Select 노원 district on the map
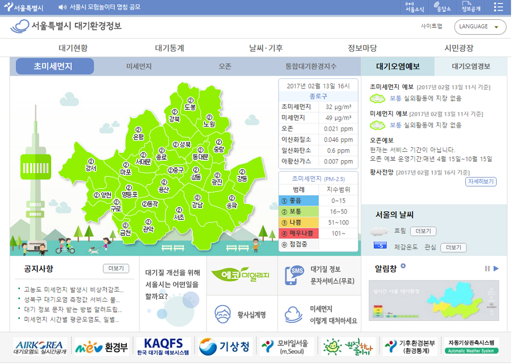This screenshot has height=364, width=512. 209,121
